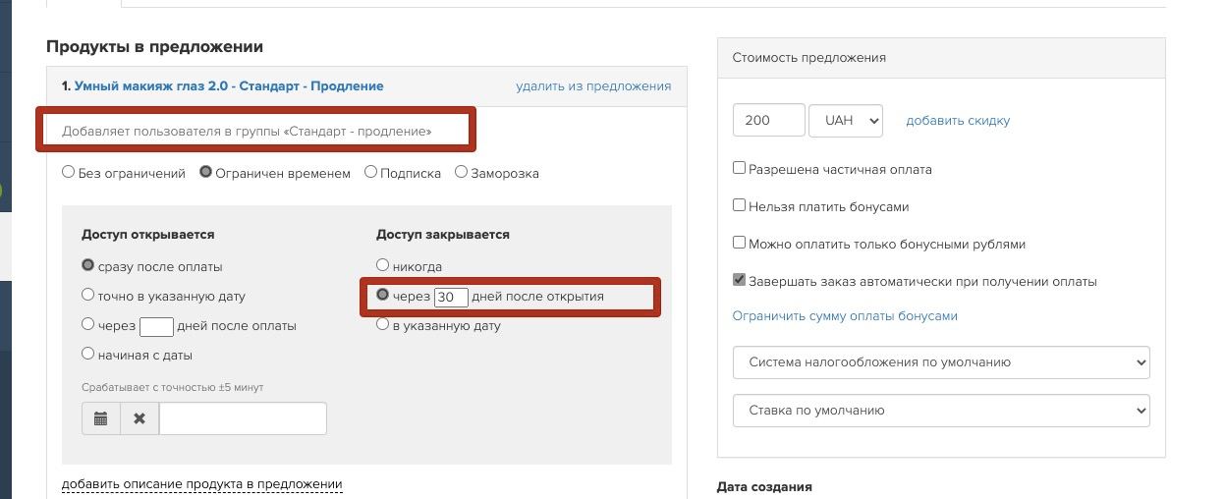Check "Можно оплатить только бонусными рублями"
The width and height of the screenshot is (1225, 499).
(x=739, y=243)
